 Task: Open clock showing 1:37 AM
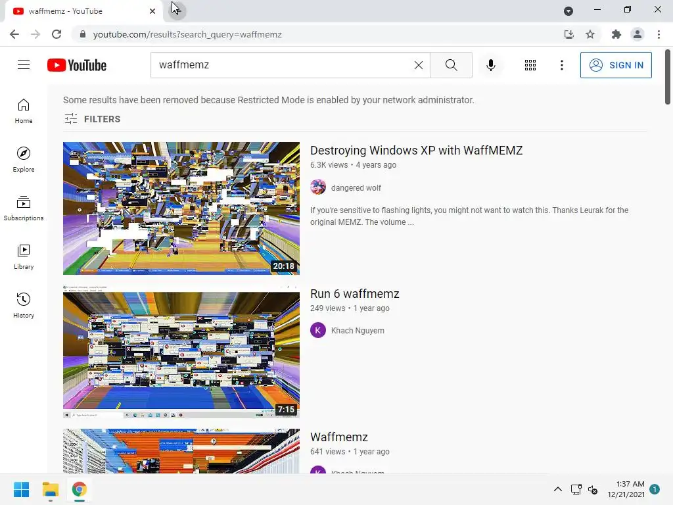point(626,489)
